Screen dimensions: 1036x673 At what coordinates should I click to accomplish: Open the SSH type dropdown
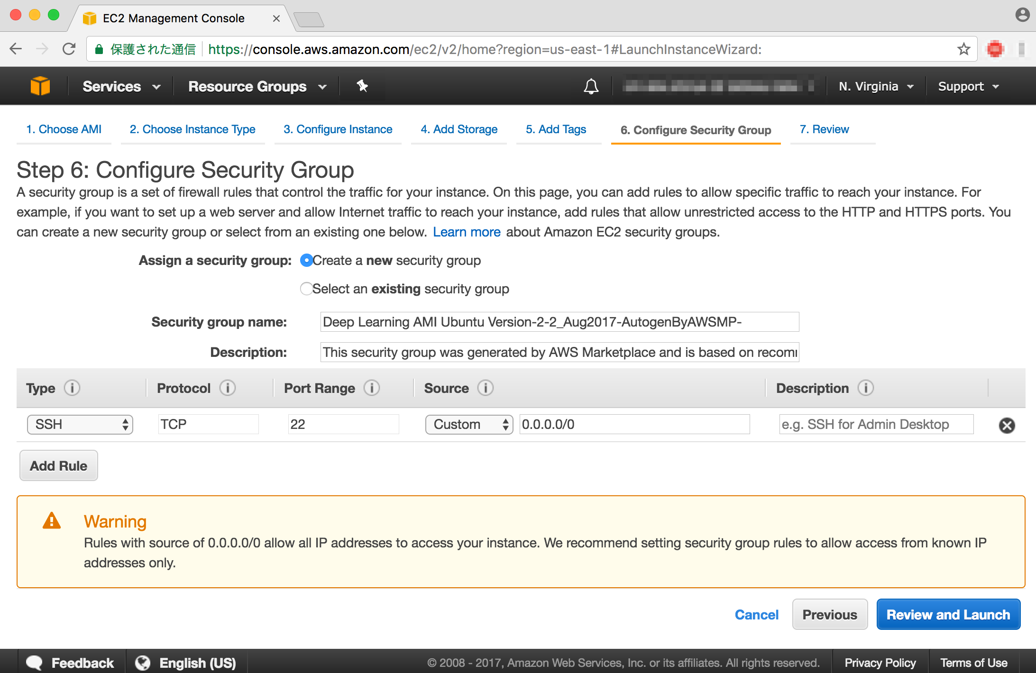(80, 424)
